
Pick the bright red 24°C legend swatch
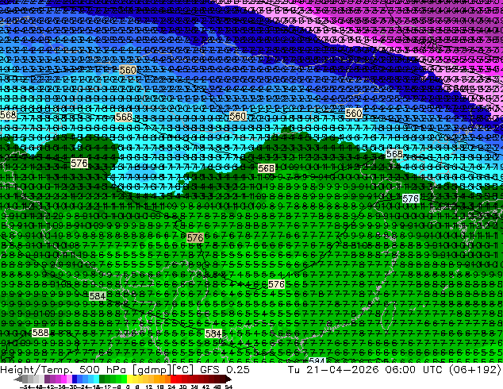(x=173, y=379)
